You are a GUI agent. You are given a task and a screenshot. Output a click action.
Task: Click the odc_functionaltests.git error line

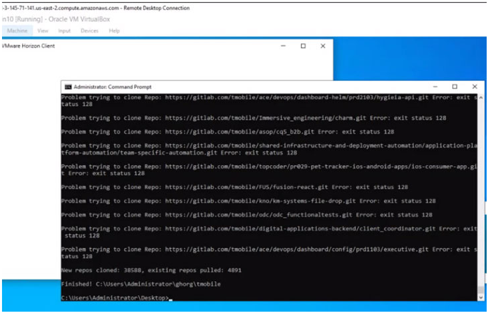[x=247, y=215]
